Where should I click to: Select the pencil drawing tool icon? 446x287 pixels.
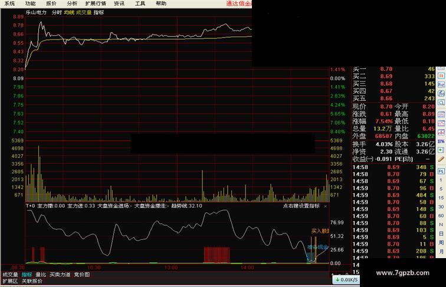(441, 159)
